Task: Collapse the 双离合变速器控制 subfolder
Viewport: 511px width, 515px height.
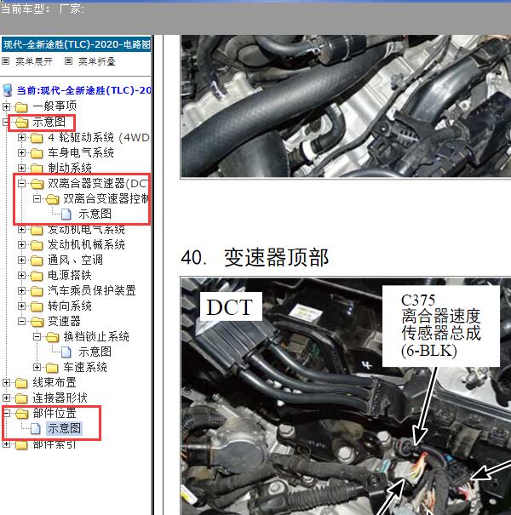Action: click(37, 198)
